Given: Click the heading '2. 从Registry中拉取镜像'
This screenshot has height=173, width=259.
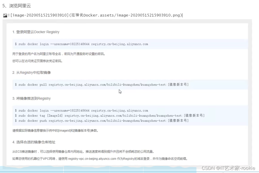Looking at the screenshot, I should tap(32, 73).
